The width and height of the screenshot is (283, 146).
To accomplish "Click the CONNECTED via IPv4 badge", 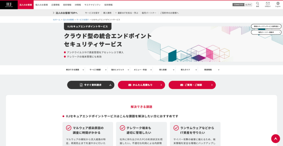I will click(x=242, y=5).
